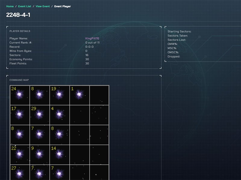This screenshot has height=180, width=241.
Task: Open sector 22 in the command map
Action: click(x=20, y=154)
